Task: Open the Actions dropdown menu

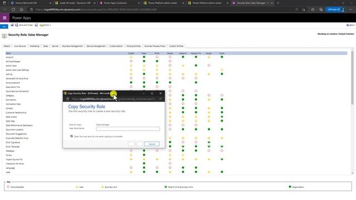Action: click(x=45, y=25)
